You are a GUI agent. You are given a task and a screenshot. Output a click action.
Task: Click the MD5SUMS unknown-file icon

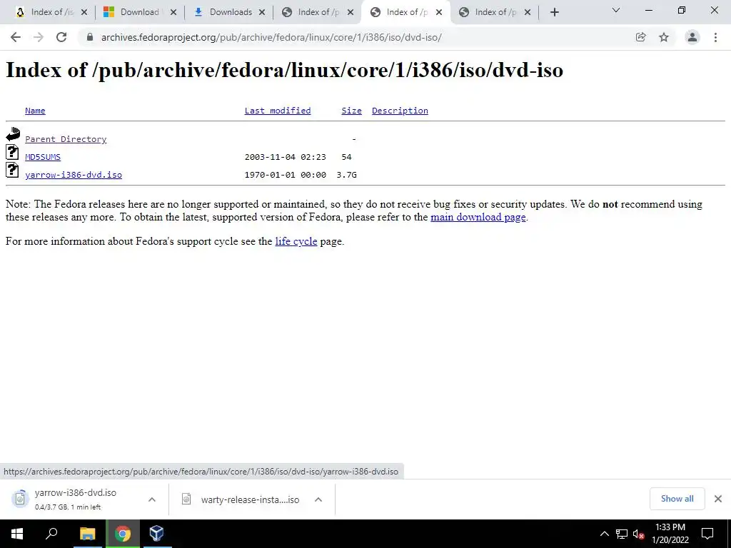[12, 152]
